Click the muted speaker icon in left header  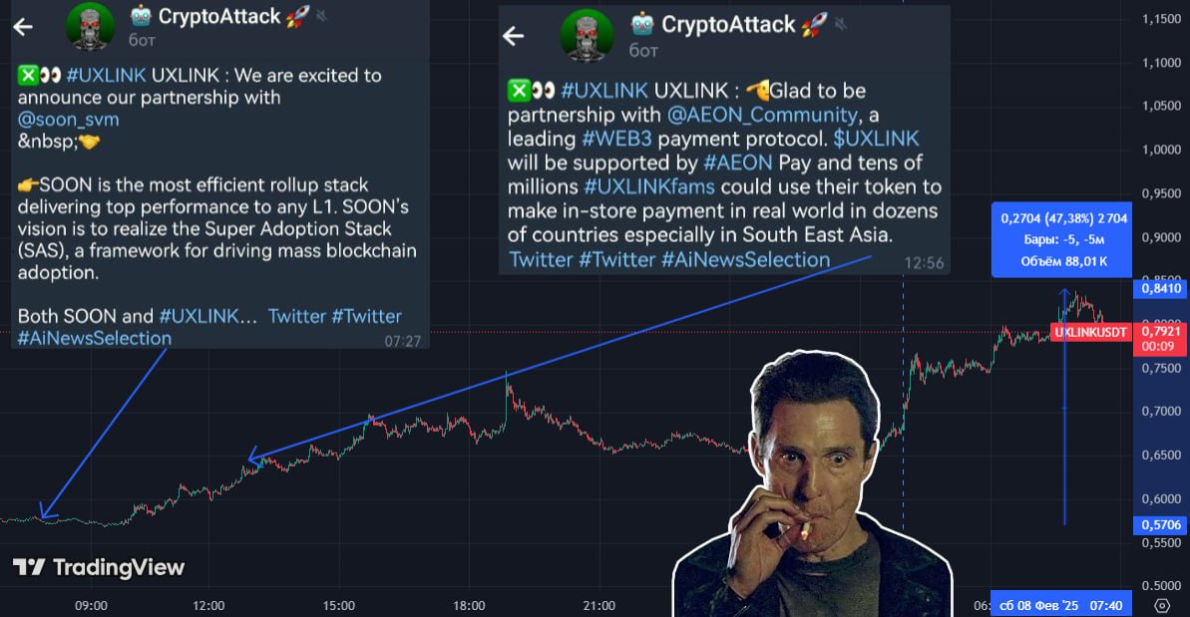coord(322,15)
